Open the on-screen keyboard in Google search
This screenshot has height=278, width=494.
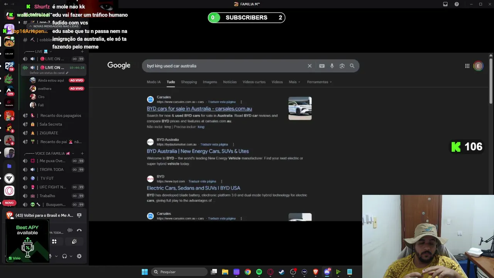(x=322, y=66)
